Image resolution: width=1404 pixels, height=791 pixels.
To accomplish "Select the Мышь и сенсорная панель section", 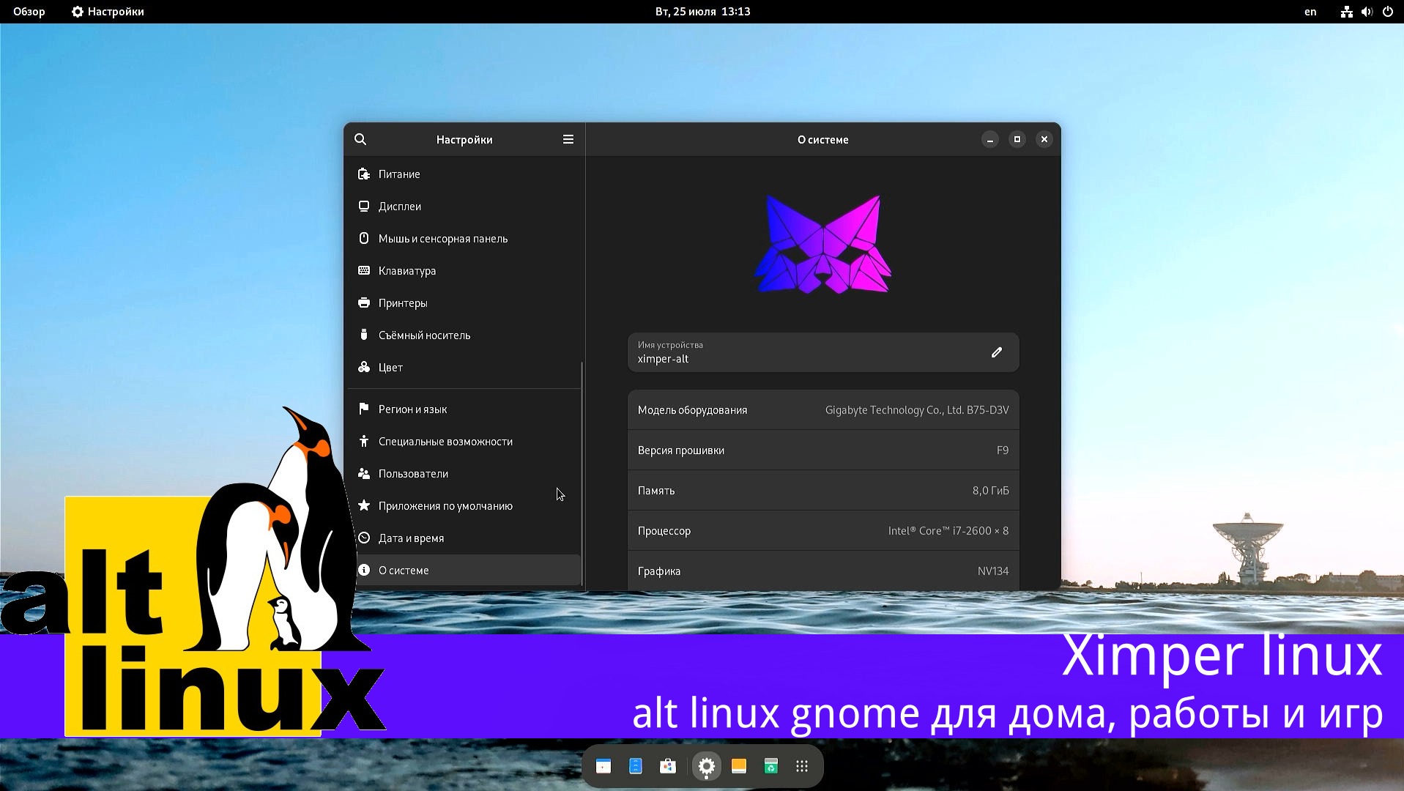I will [x=442, y=238].
